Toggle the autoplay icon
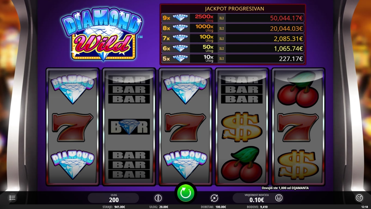Screen dimensions: 371x209 click(x=214, y=198)
